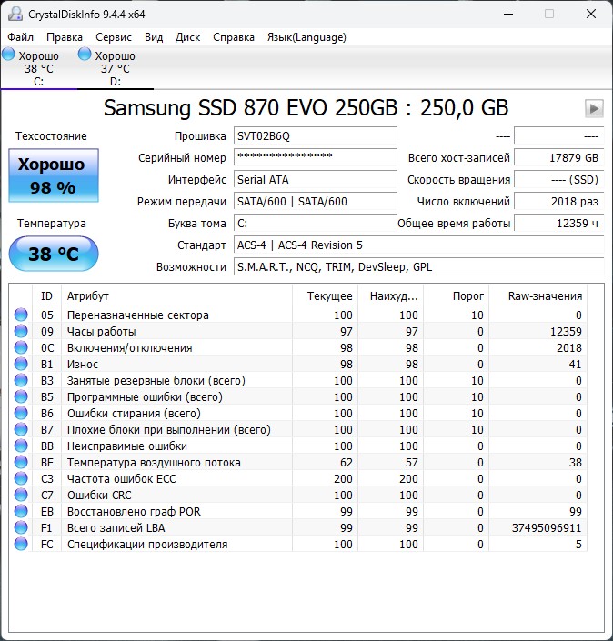Click the drive letter field C:

tap(315, 223)
